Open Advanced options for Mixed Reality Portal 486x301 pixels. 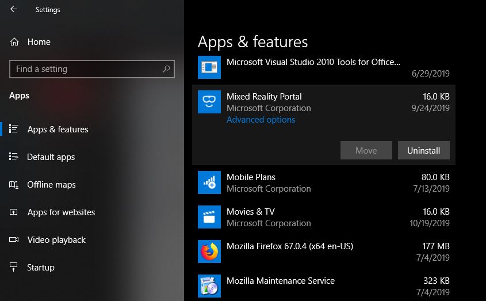pos(261,120)
